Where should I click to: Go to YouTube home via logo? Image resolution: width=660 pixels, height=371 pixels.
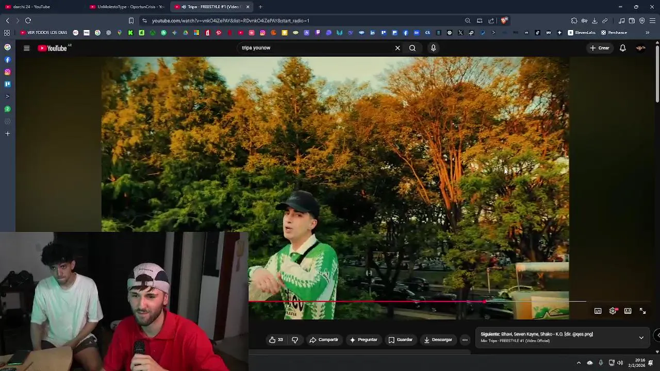[54, 48]
